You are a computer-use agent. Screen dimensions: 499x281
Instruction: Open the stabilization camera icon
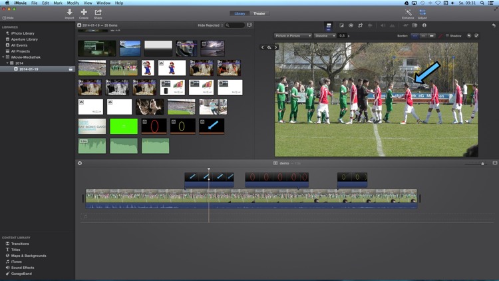pyautogui.click(x=370, y=25)
